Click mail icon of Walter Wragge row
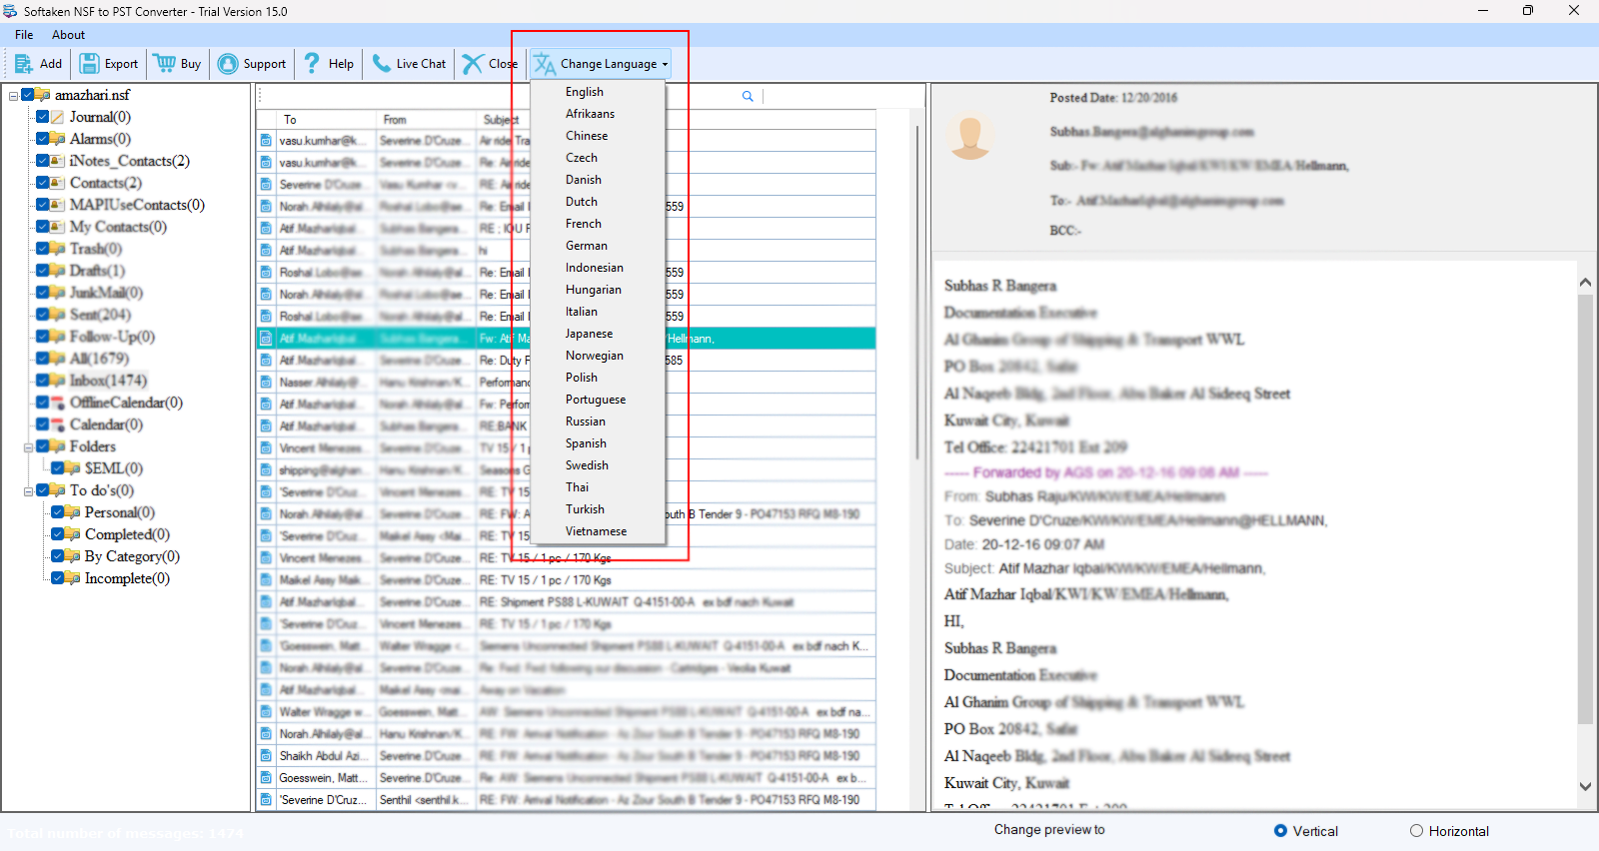Viewport: 1599px width, 851px height. pos(266,712)
